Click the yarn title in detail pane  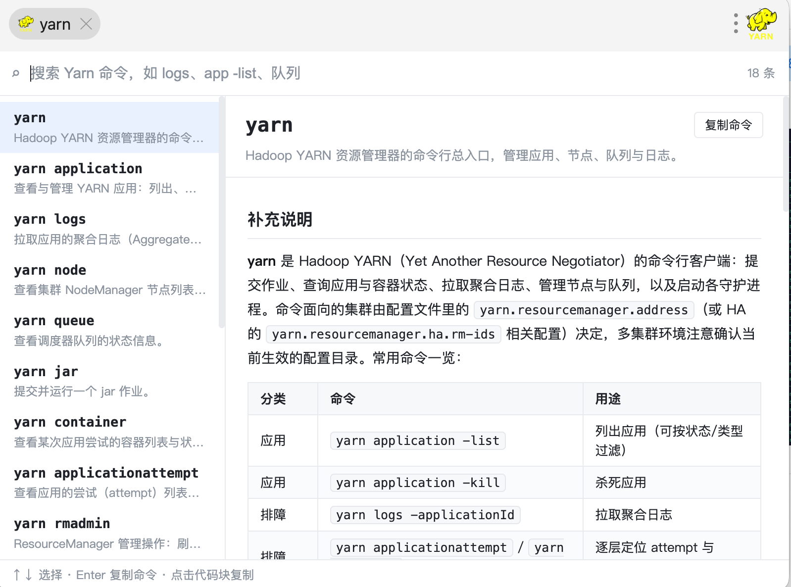pyautogui.click(x=269, y=125)
